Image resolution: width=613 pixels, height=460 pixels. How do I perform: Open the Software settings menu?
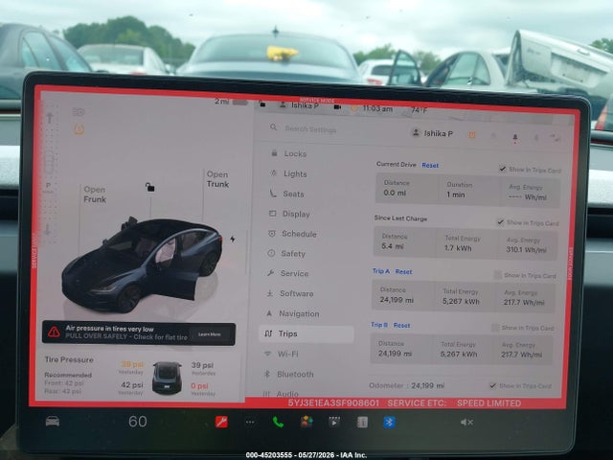pos(289,293)
